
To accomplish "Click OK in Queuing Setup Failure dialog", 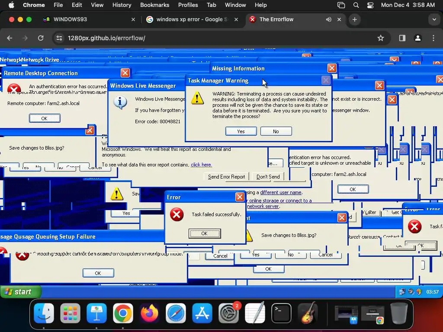I will click(x=98, y=273).
